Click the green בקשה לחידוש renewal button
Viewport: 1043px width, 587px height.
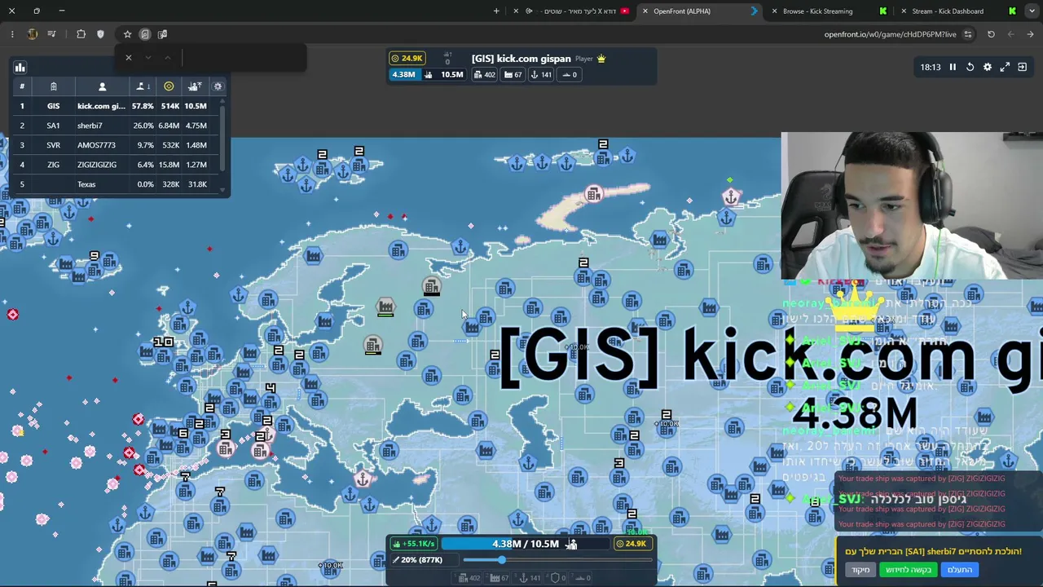[x=909, y=570]
